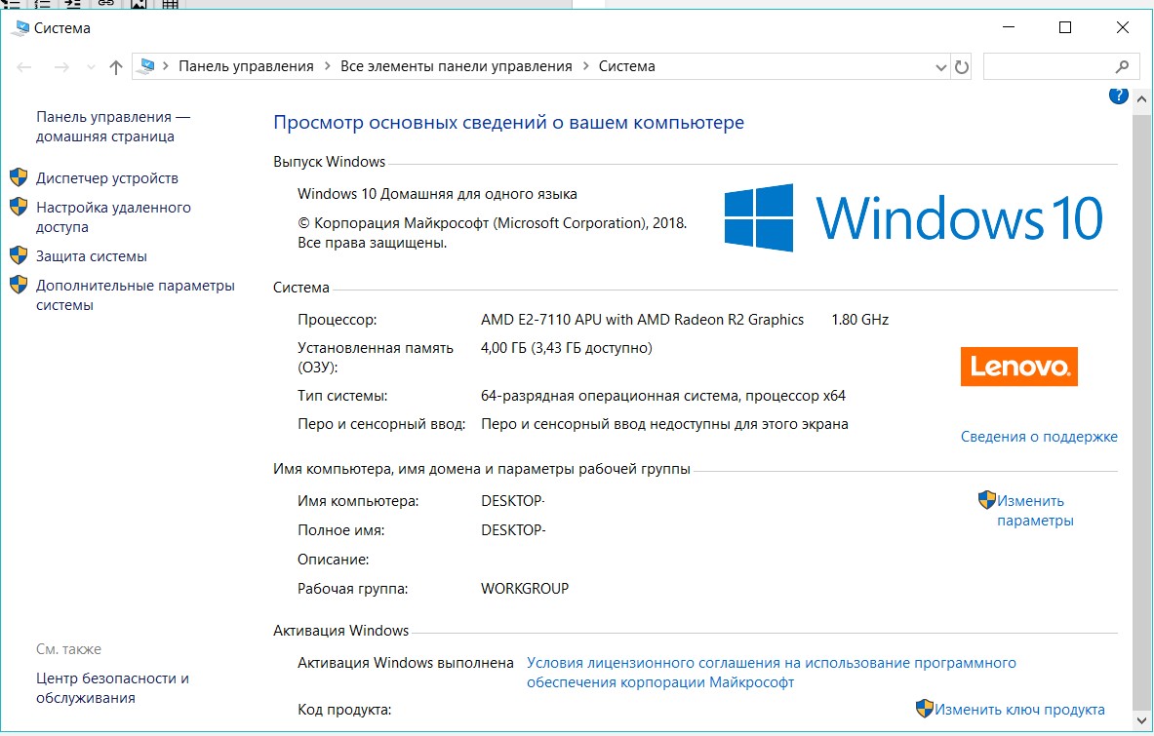Expand the chevron after 'Панель управления'
This screenshot has width=1154, height=736.
click(x=327, y=66)
